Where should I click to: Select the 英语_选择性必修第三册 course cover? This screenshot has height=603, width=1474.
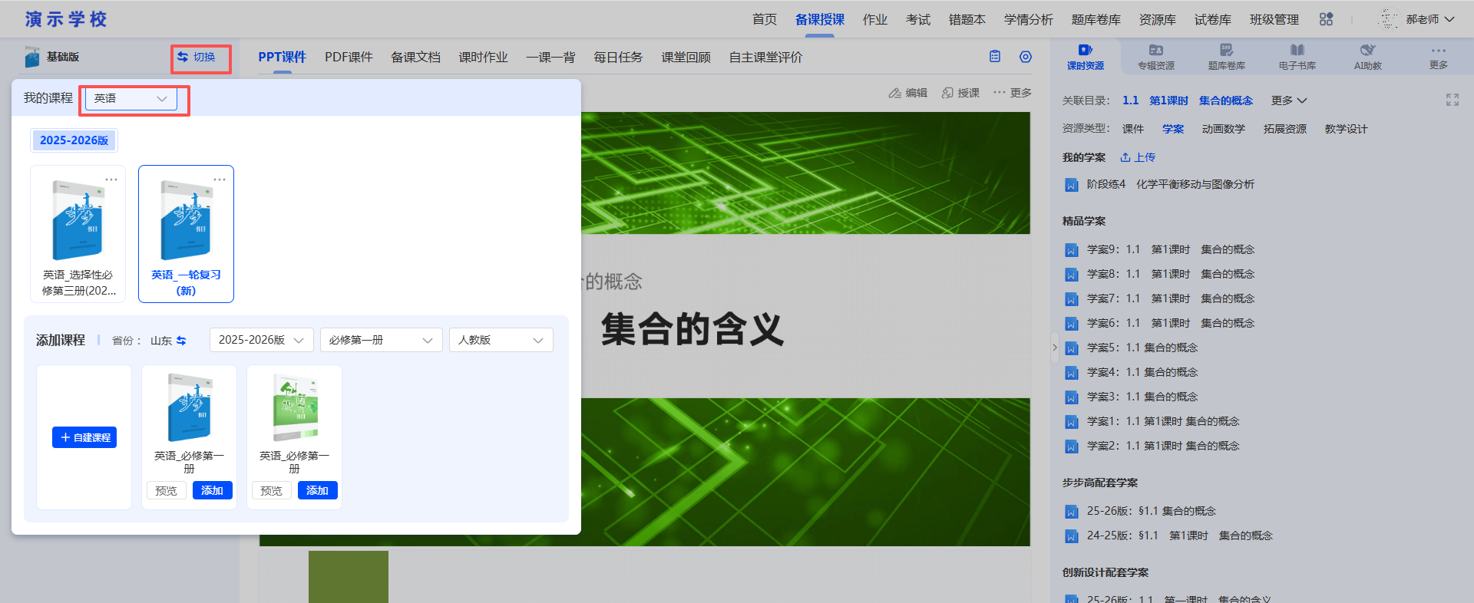[78, 221]
